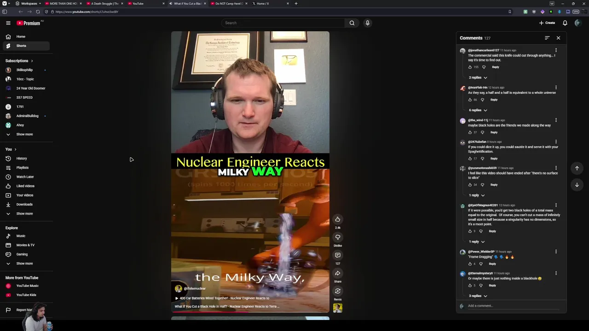
Task: Like the EyeOfMagnus4E201 comment
Action: pyautogui.click(x=470, y=231)
